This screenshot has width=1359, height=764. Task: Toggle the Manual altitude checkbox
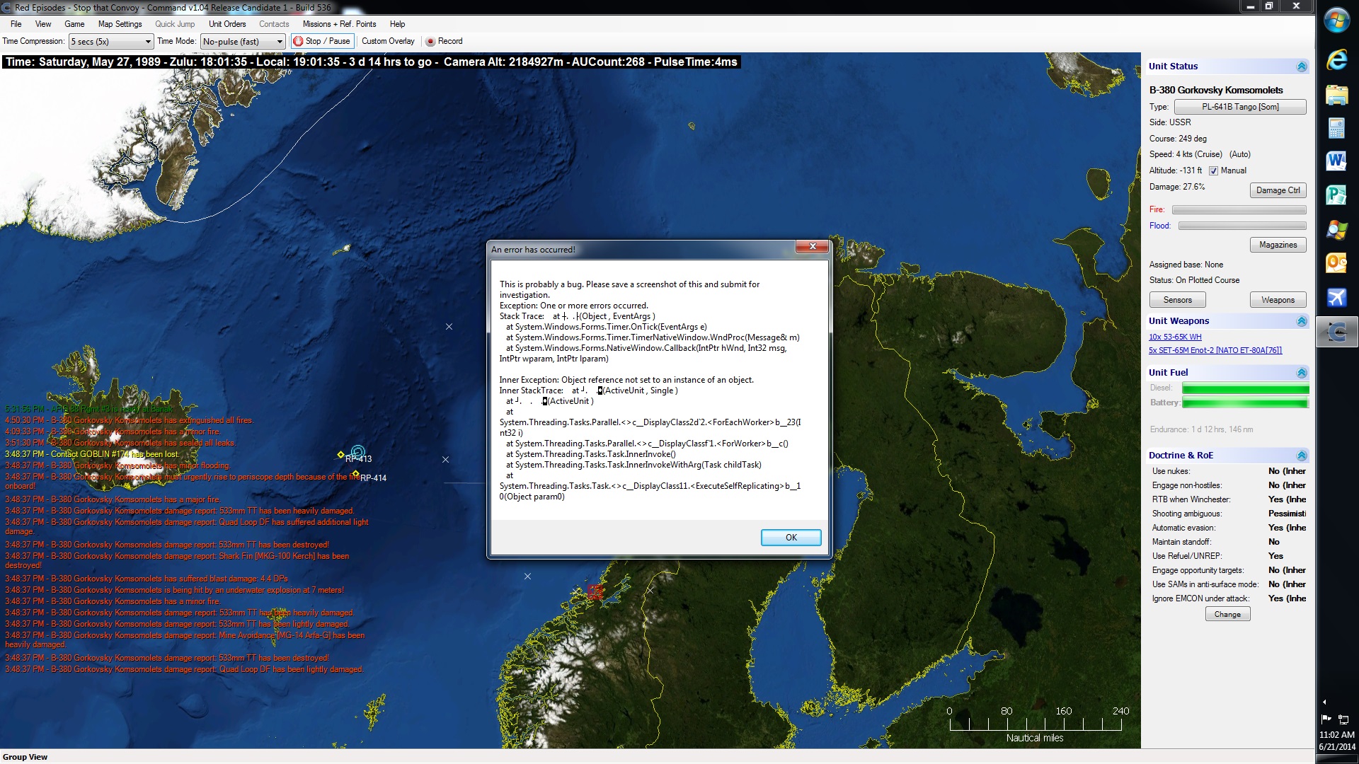point(1213,170)
